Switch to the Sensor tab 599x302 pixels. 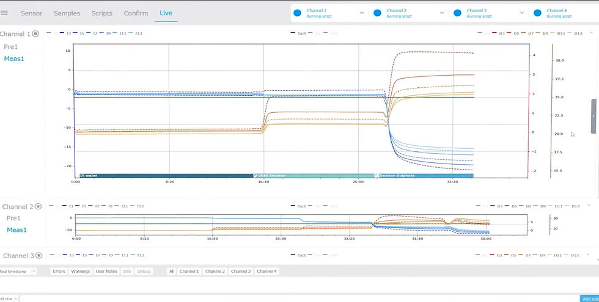pos(31,13)
